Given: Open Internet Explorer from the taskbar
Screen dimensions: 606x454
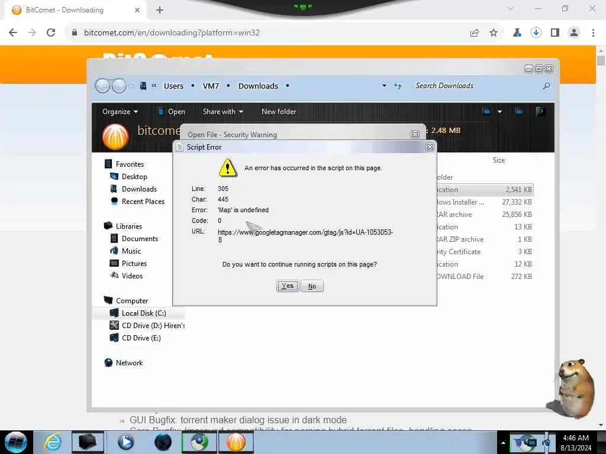Looking at the screenshot, I should [x=52, y=442].
